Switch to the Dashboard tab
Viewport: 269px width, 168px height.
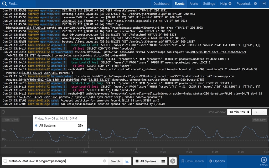(x=161, y=4)
